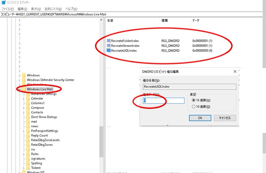Click the Windows folder icon in tree
This screenshot has width=266, height=173.
coord(24,75)
